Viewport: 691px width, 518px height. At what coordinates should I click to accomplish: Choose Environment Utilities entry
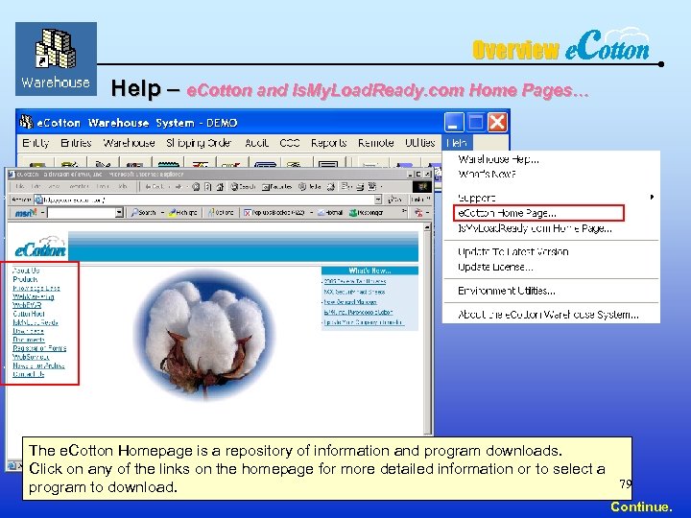[507, 291]
